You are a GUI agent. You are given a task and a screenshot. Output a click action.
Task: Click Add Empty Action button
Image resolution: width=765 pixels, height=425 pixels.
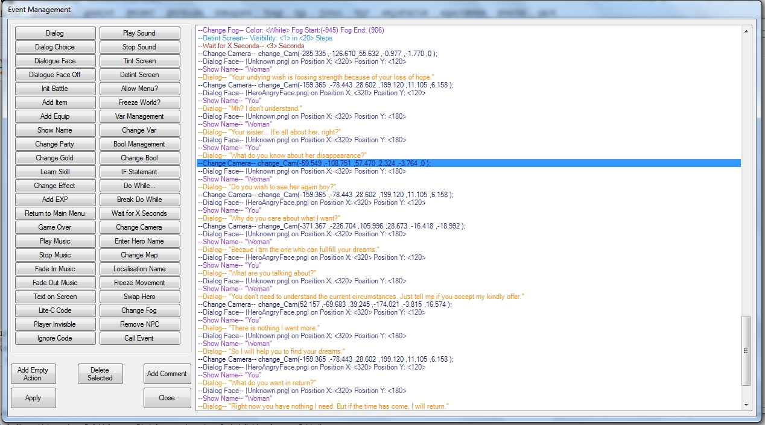point(33,374)
